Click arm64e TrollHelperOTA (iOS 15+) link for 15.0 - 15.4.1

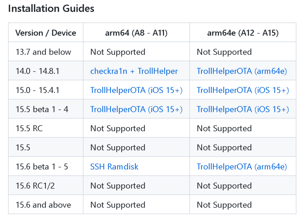243,90
